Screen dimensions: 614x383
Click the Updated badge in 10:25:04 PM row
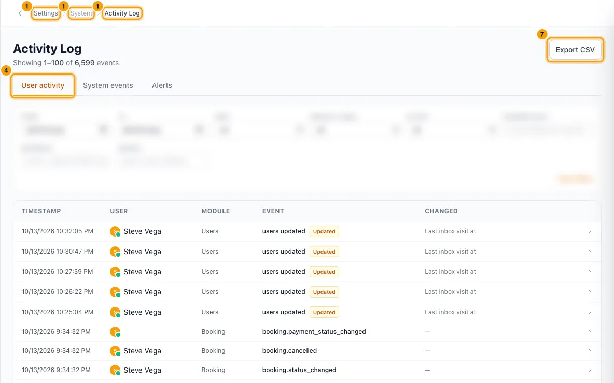(x=324, y=312)
